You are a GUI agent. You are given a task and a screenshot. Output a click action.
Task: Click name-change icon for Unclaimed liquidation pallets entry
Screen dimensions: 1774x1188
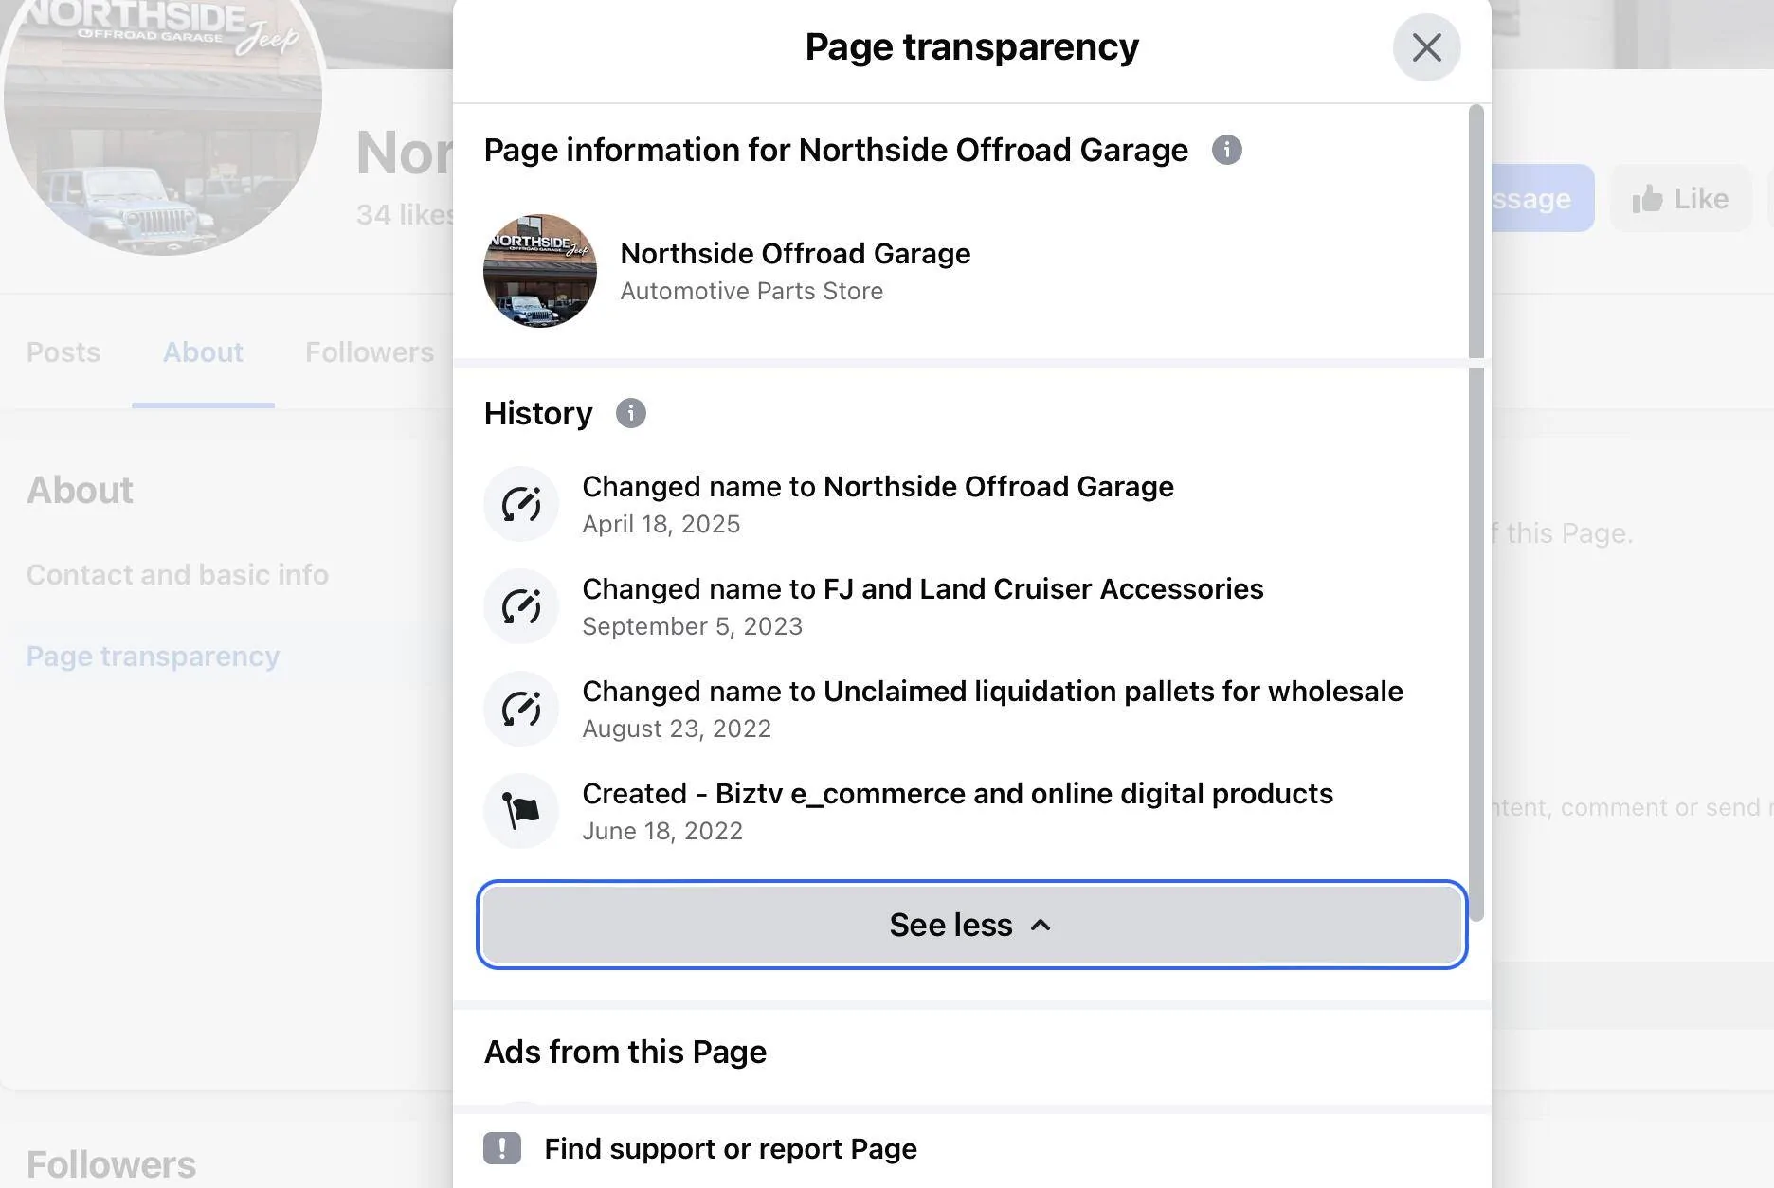(x=521, y=709)
